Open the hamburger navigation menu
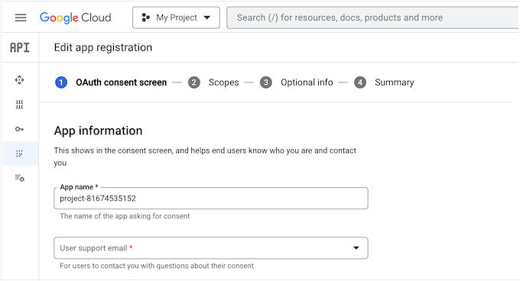This screenshot has width=520, height=281. [x=21, y=18]
